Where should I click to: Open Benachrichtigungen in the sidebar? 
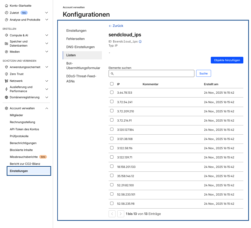pyautogui.click(x=23, y=143)
